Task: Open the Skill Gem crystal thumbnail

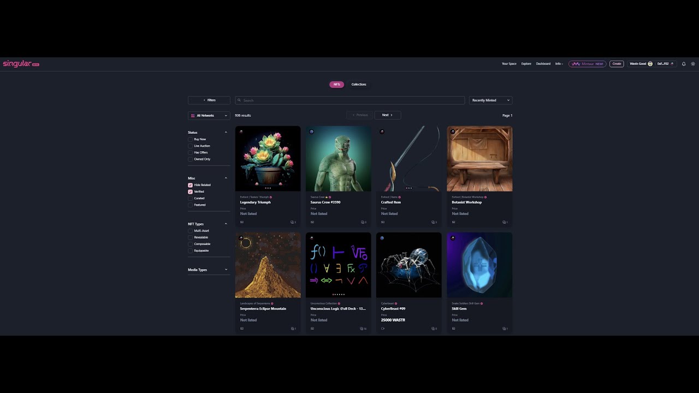Action: pyautogui.click(x=479, y=265)
